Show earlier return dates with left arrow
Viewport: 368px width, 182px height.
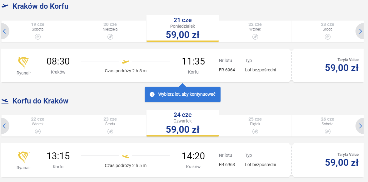5,126
